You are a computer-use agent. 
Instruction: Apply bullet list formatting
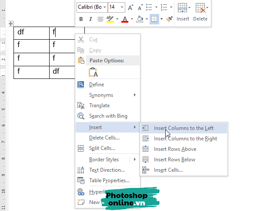150,7
